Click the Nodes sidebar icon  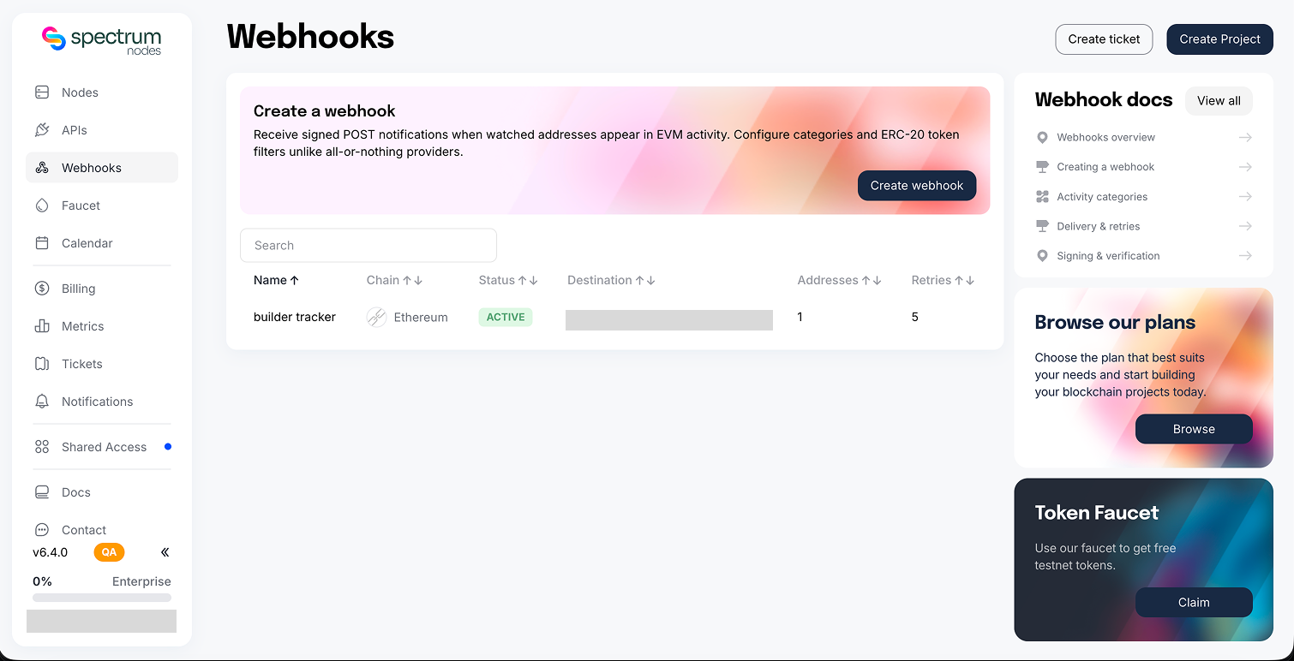pos(42,92)
